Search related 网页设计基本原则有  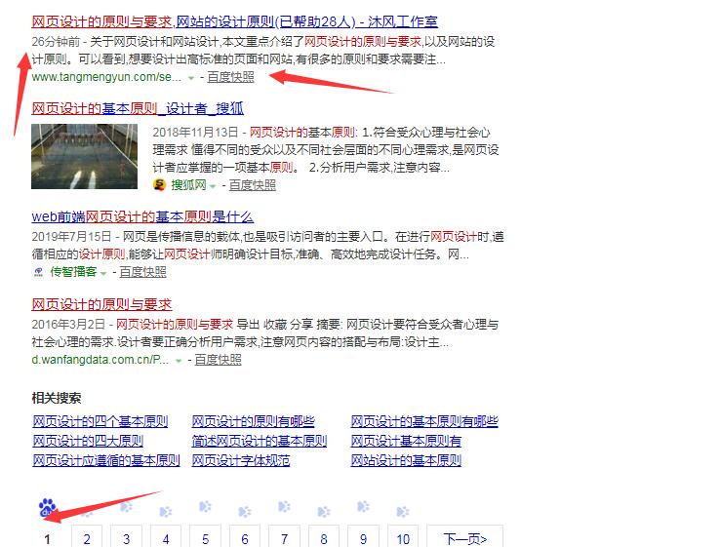click(x=406, y=441)
